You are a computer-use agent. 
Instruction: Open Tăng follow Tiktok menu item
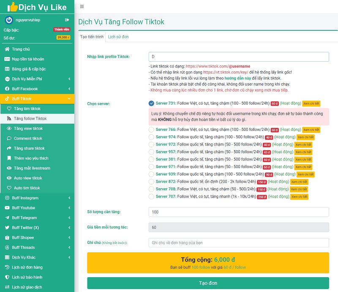38,119
